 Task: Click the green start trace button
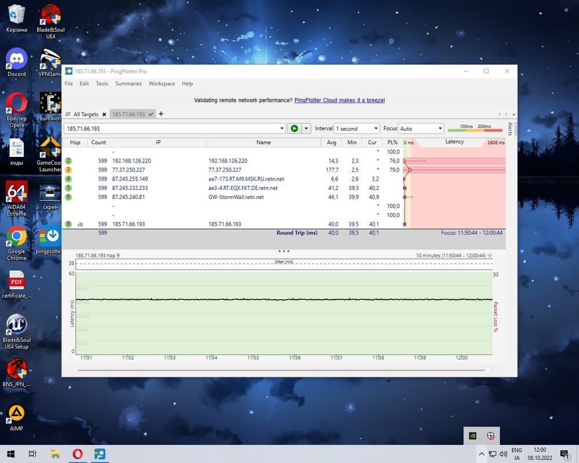(x=294, y=128)
